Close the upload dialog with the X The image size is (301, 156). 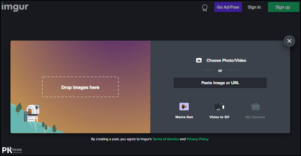(289, 41)
